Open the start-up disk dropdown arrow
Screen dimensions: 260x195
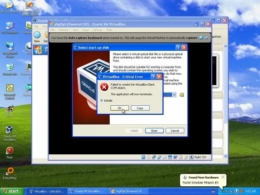174,95
